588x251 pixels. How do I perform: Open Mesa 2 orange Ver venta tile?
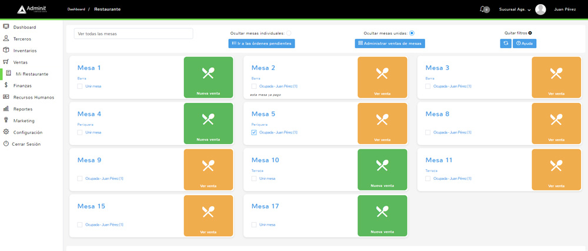[382, 77]
